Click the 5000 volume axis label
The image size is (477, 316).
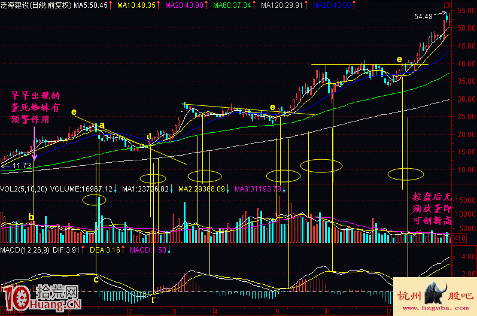coord(468,228)
